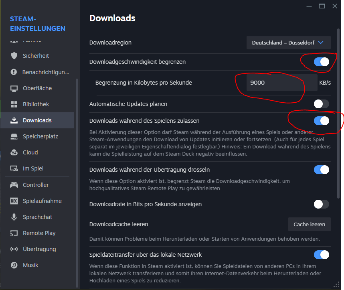Open the Downloadregion dropdown Deutschland – Düsseldorf
The image size is (344, 290).
pos(289,43)
